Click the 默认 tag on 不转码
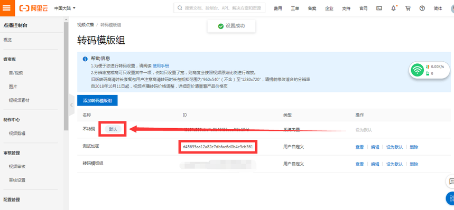Viewport: 454px width, 210px height. tap(113, 129)
